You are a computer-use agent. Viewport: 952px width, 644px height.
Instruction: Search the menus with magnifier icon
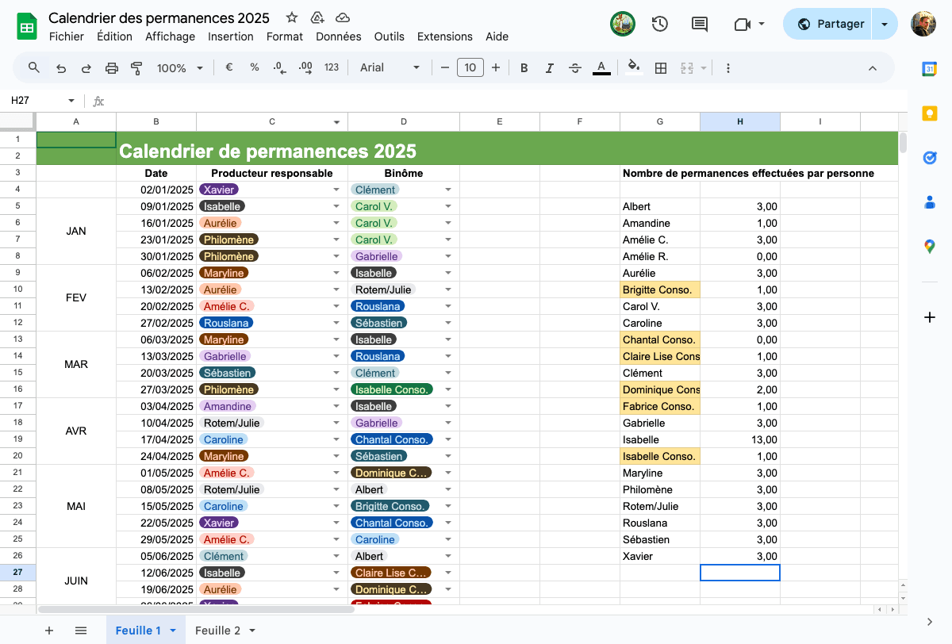pyautogui.click(x=34, y=67)
